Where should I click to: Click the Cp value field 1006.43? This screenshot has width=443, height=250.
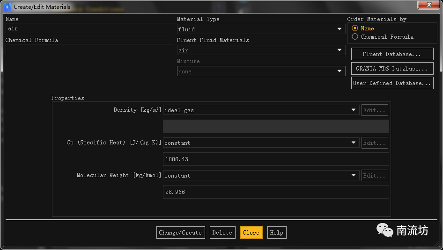coord(276,159)
